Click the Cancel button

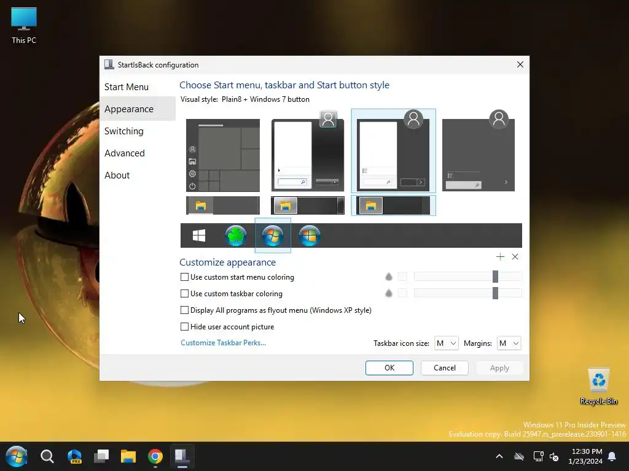(x=445, y=368)
